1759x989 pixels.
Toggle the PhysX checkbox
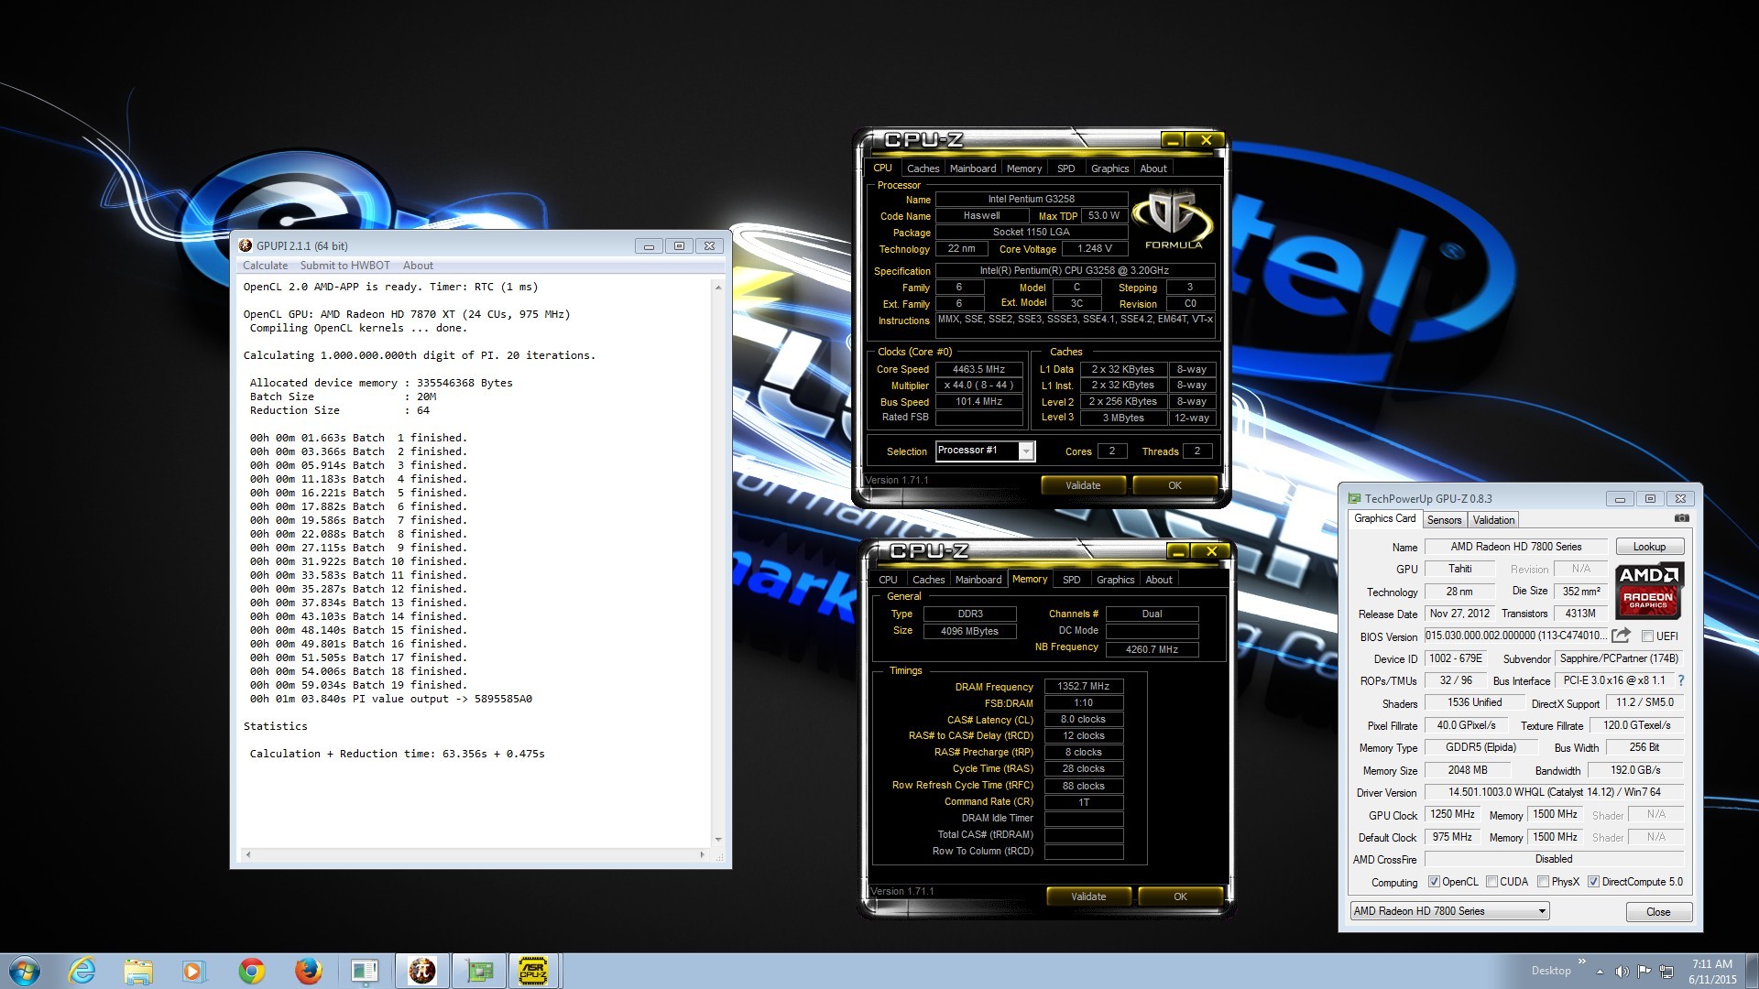[x=1544, y=882]
